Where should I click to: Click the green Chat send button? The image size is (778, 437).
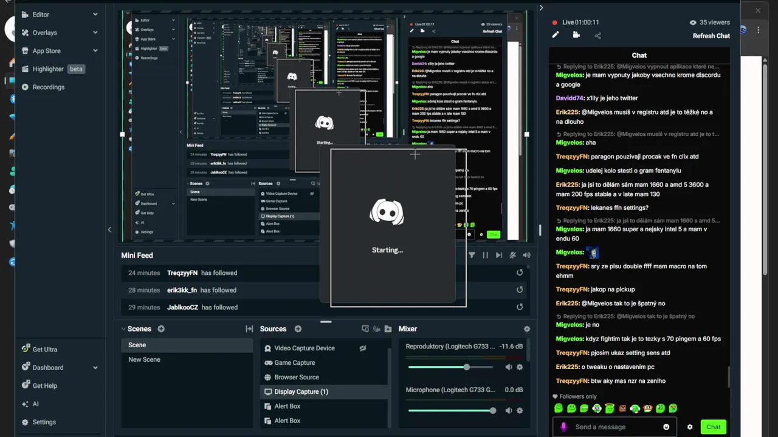(x=714, y=427)
